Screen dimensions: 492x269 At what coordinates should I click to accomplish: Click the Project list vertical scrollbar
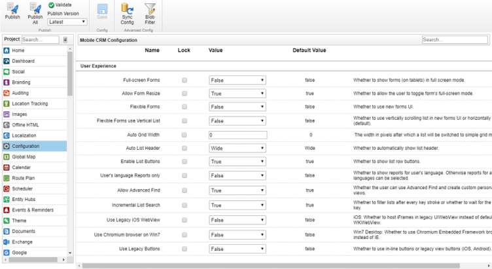point(70,74)
